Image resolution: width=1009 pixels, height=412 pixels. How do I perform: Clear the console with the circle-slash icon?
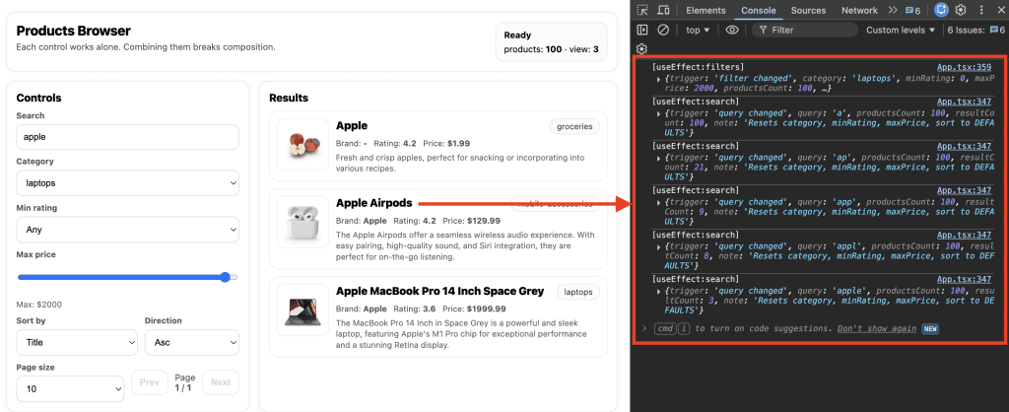click(x=663, y=30)
